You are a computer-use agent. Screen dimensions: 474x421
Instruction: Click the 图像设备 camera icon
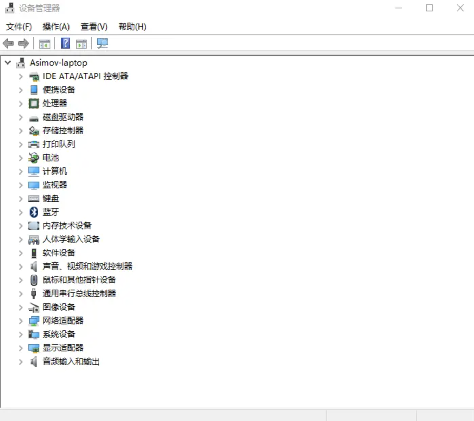point(34,308)
